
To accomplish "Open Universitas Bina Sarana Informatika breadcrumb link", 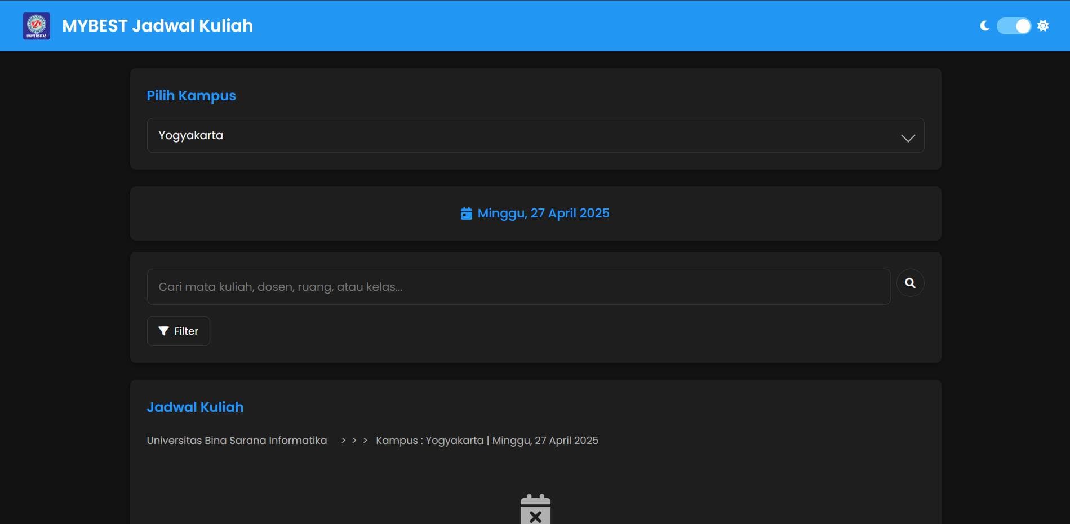I will [237, 441].
